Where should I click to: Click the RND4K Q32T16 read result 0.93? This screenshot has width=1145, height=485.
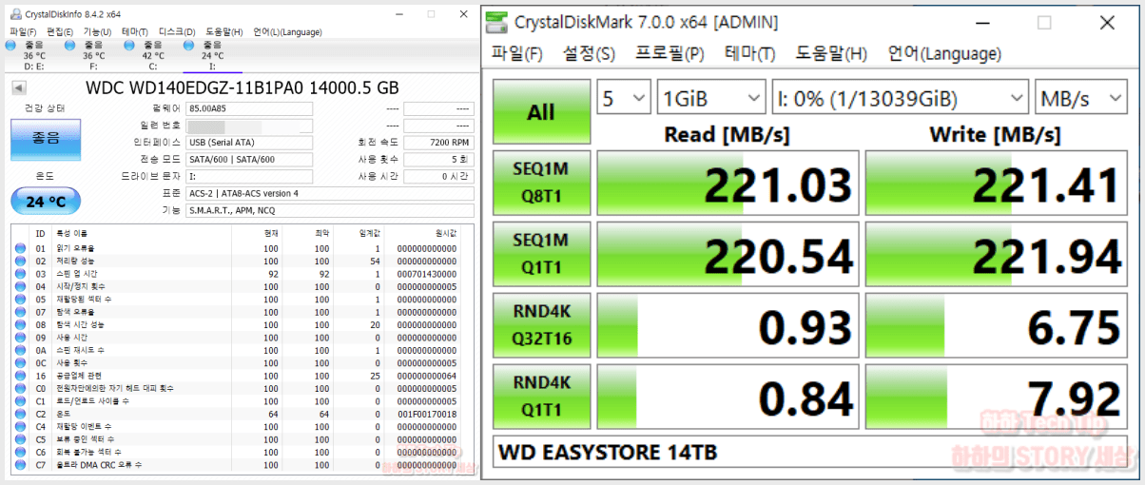point(727,326)
